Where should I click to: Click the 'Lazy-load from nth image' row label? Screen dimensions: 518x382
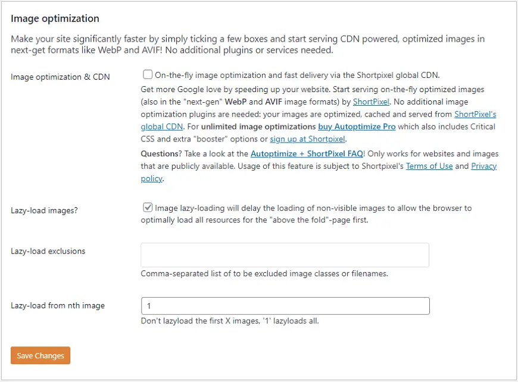(x=58, y=305)
